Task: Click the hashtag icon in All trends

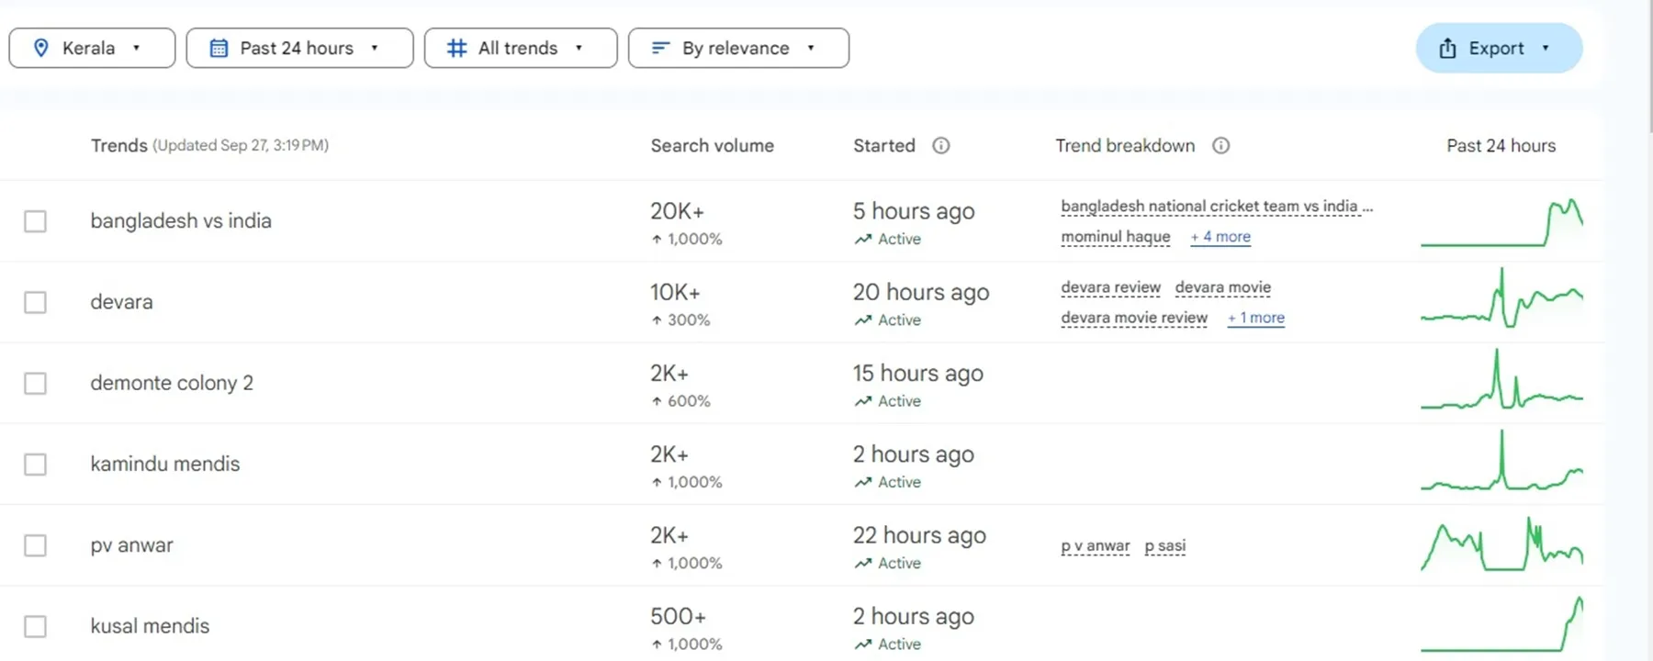Action: pyautogui.click(x=456, y=48)
